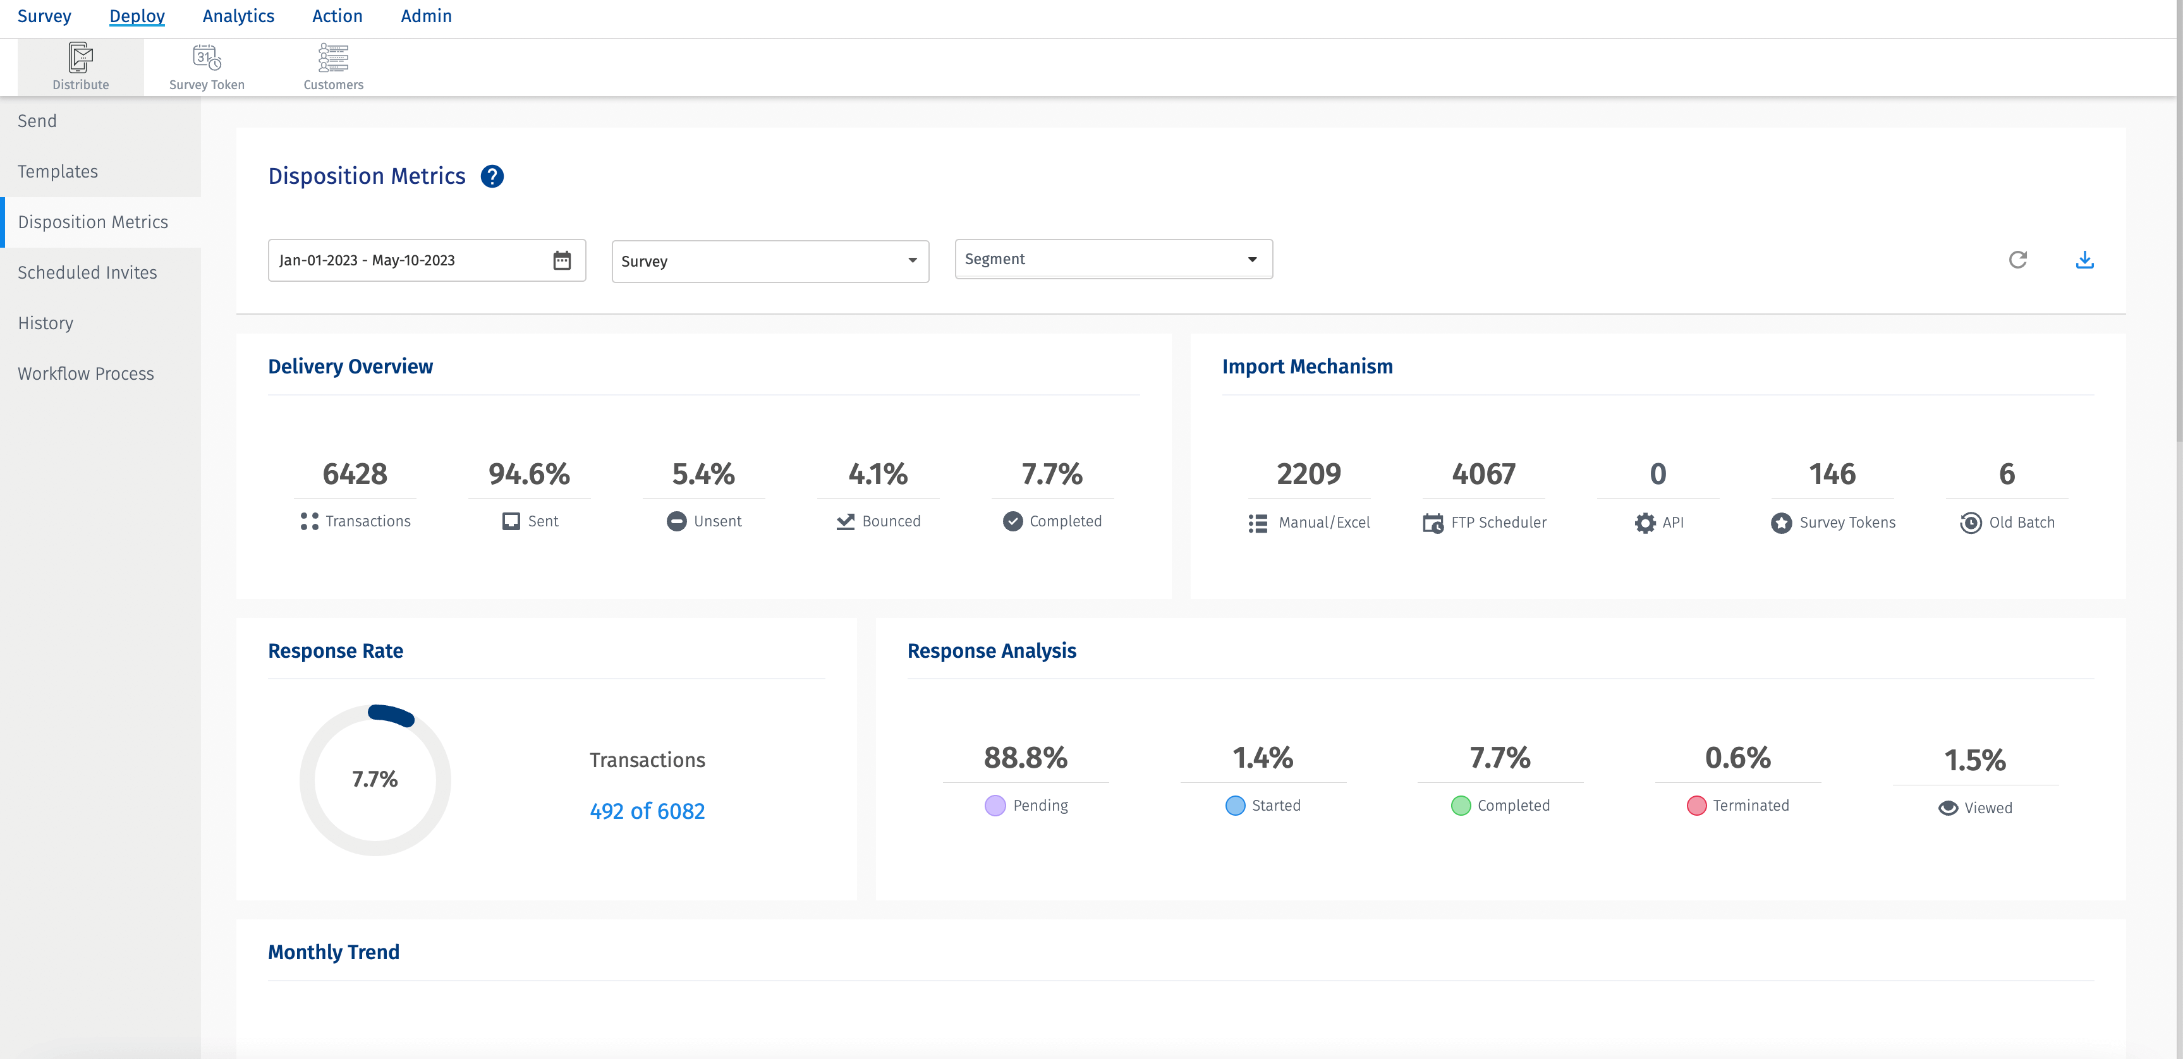Viewport: 2183px width, 1059px height.
Task: Click the FTP Scheduler icon
Action: click(1433, 523)
